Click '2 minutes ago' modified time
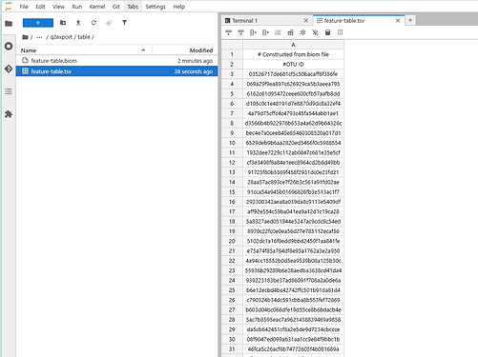The height and width of the screenshot is (357, 478). click(195, 61)
